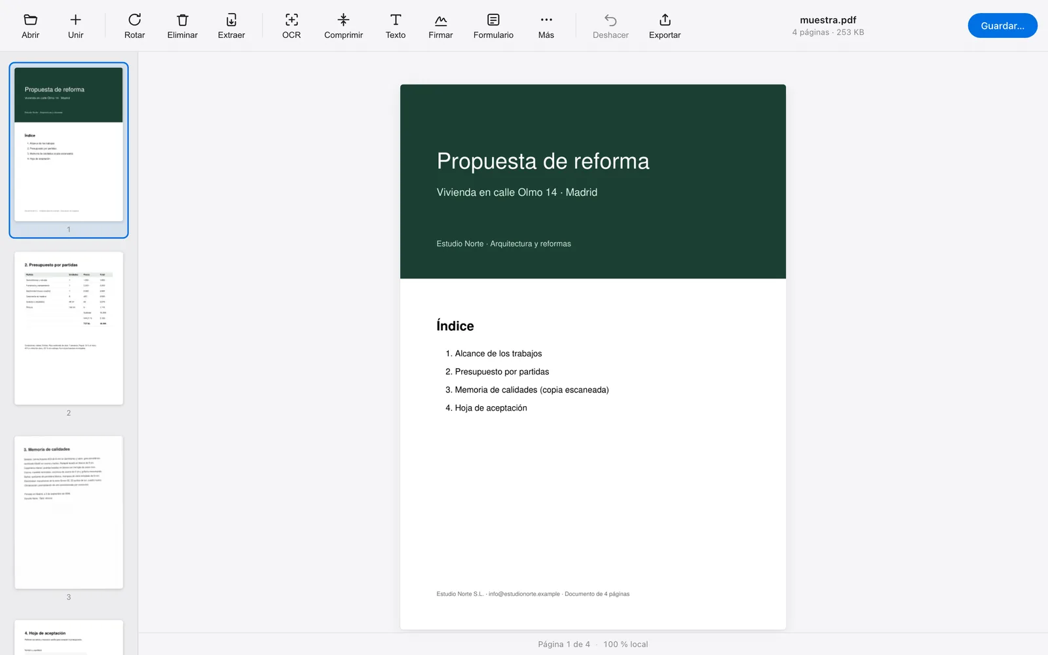Delete the page using the Eliminar trash icon

(x=182, y=20)
